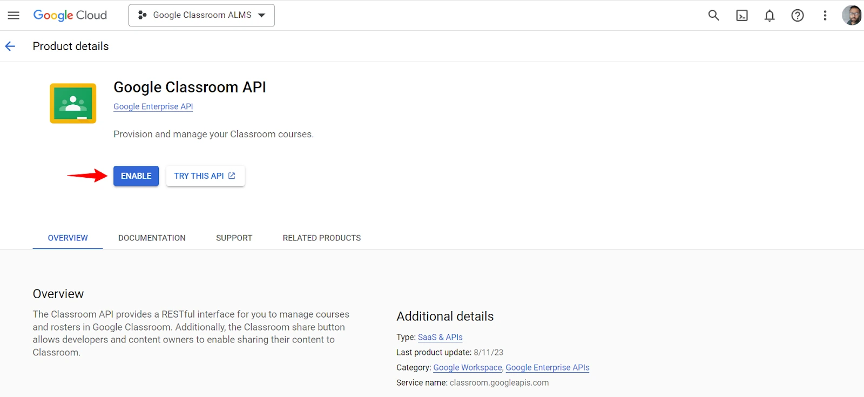Viewport: 864px width, 397px height.
Task: Enable the Google Classroom API
Action: point(136,176)
